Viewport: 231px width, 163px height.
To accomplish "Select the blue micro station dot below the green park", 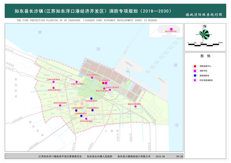I will point(91,99).
